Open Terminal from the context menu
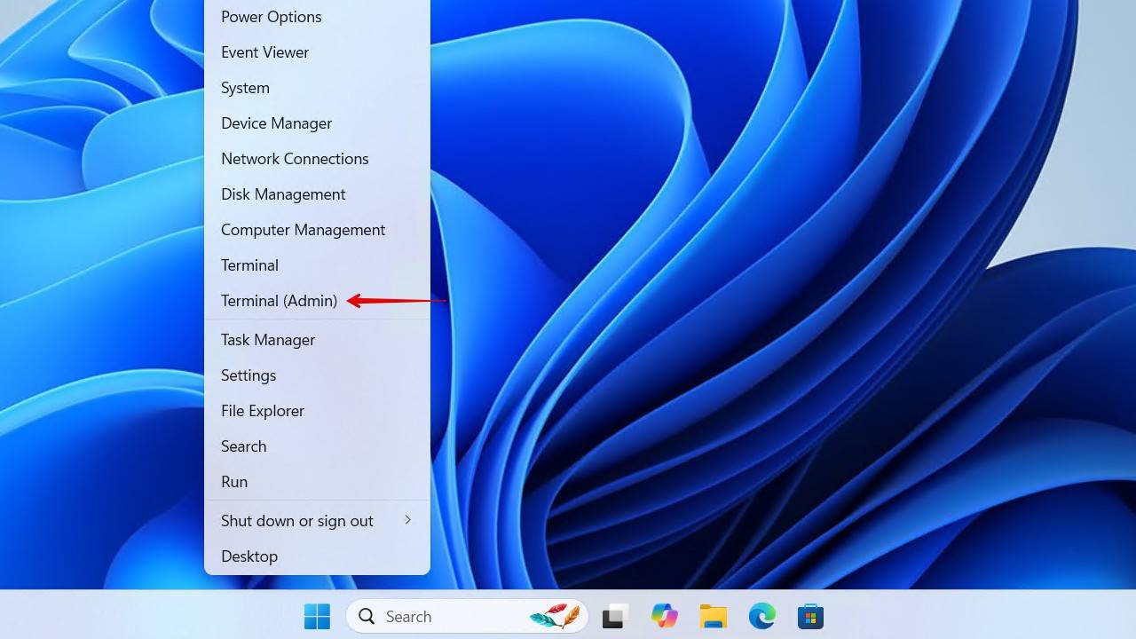 pyautogui.click(x=249, y=265)
